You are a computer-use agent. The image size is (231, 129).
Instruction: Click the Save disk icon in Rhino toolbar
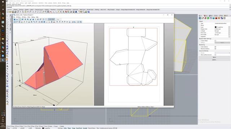[13, 12]
